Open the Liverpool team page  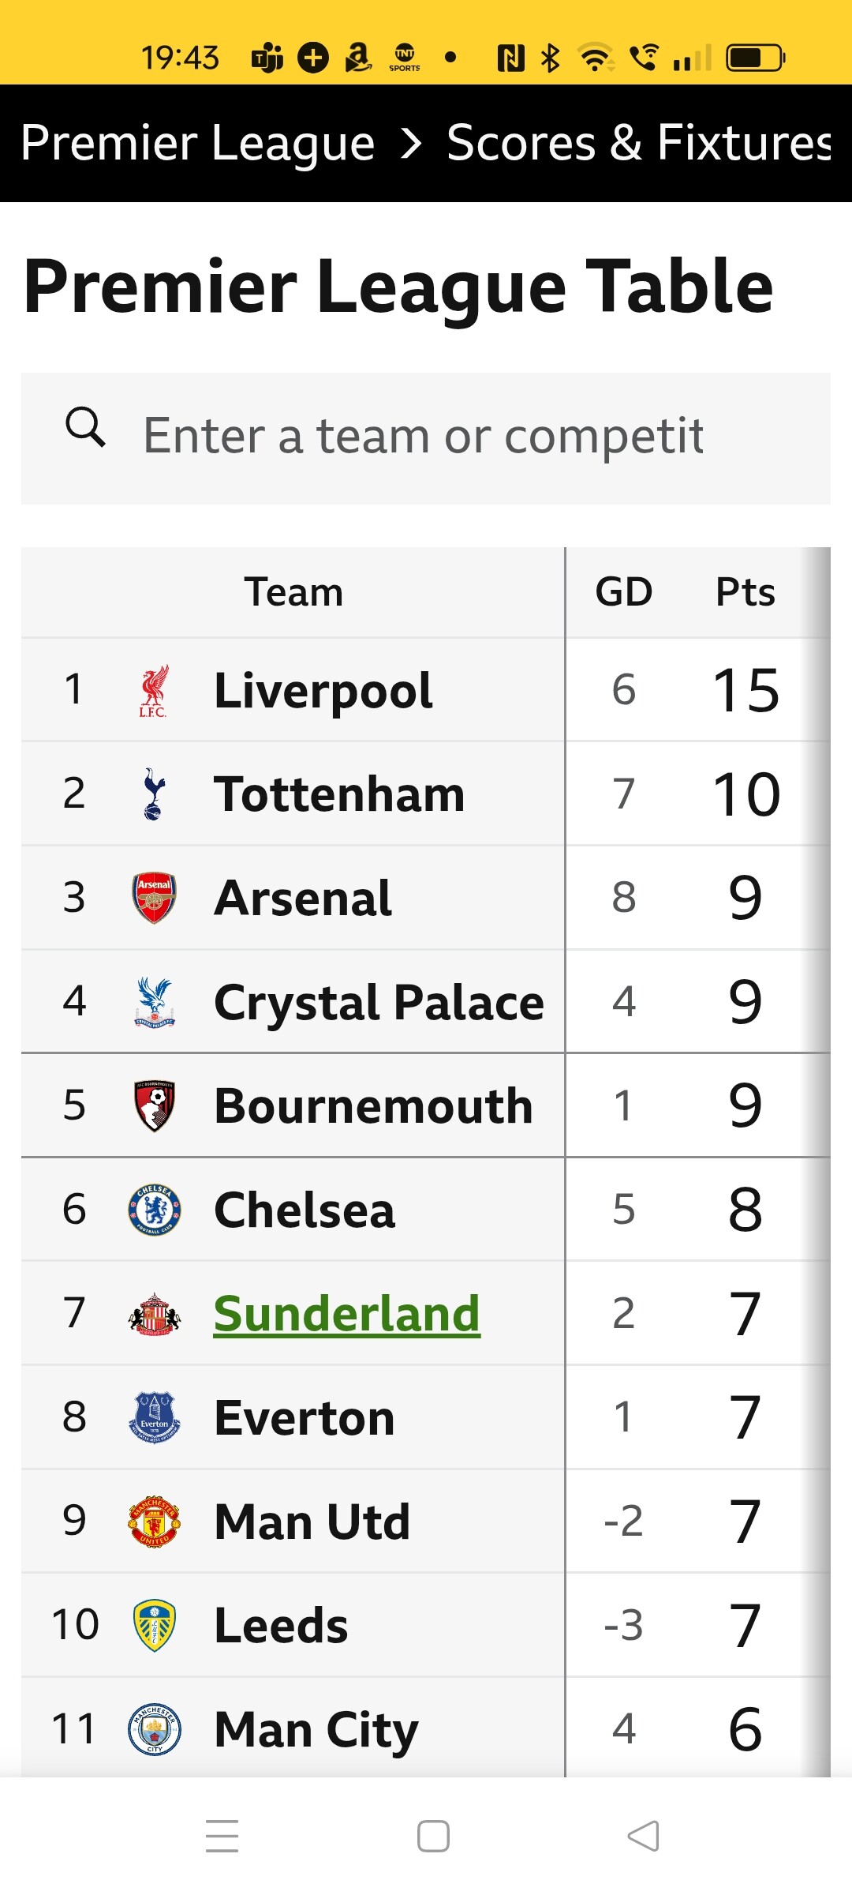[x=323, y=690]
